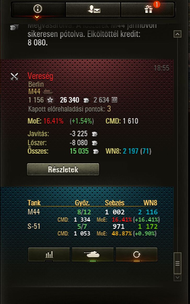This screenshot has width=190, height=304.
Task: Click the Vereség battle result title
Action: click(40, 76)
